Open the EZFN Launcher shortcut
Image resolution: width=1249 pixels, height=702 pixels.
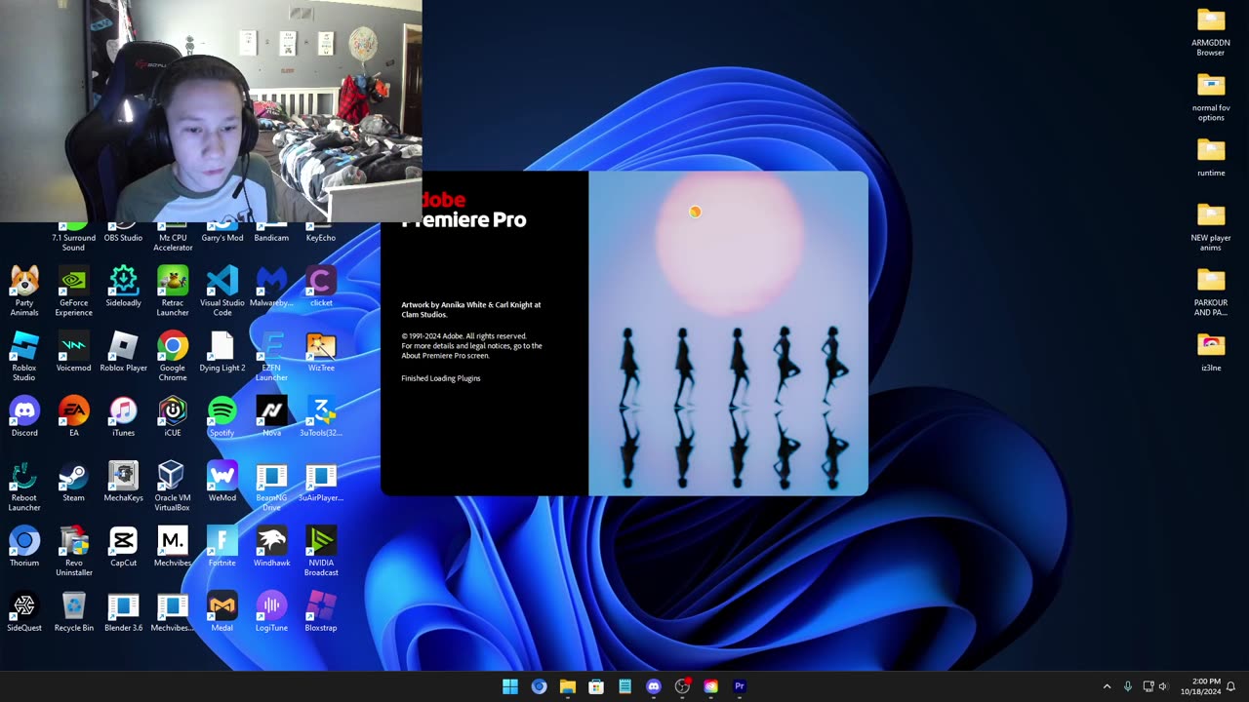[271, 356]
